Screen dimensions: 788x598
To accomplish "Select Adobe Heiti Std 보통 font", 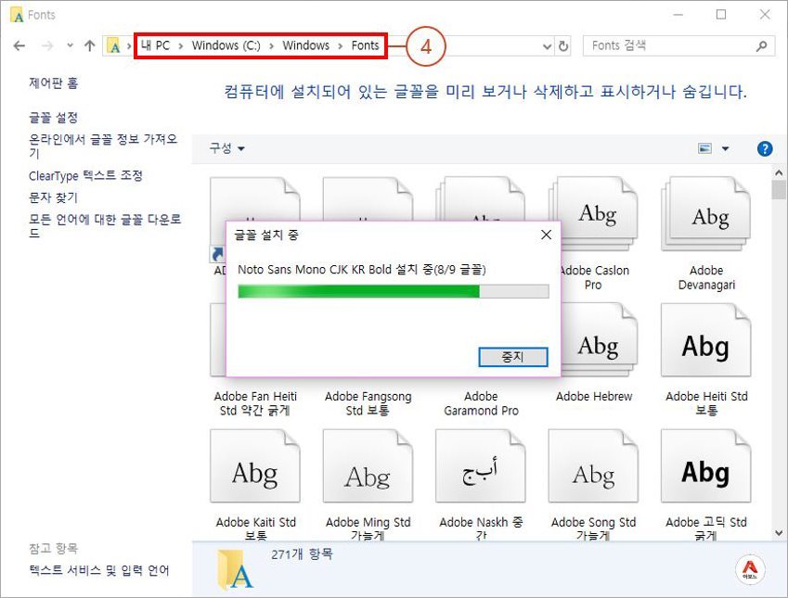I will coord(706,360).
